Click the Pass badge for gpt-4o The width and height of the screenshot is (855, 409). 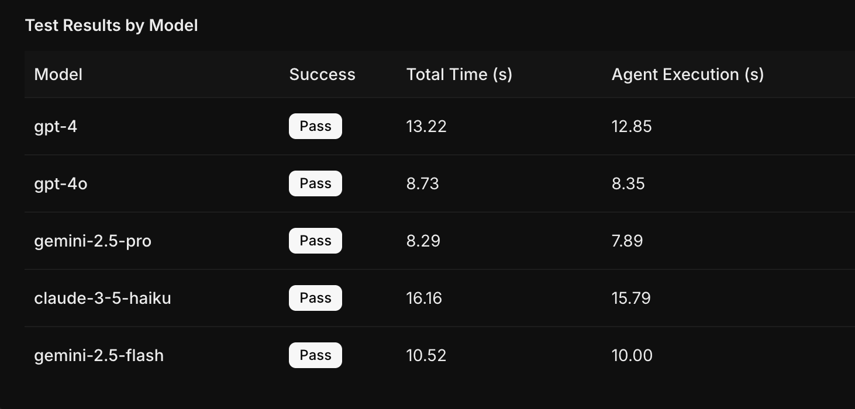(315, 183)
